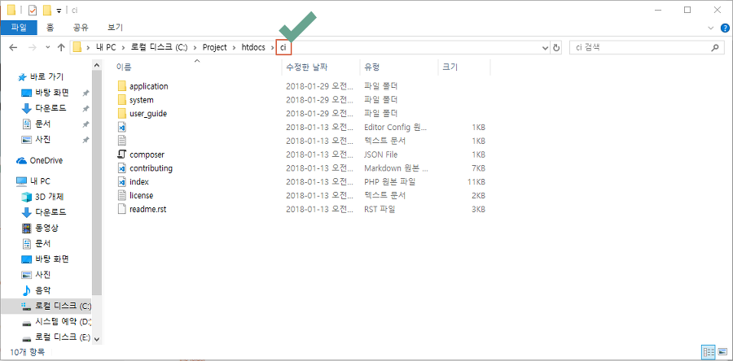Open 음악 under 내 PC
The image size is (733, 361).
click(43, 290)
